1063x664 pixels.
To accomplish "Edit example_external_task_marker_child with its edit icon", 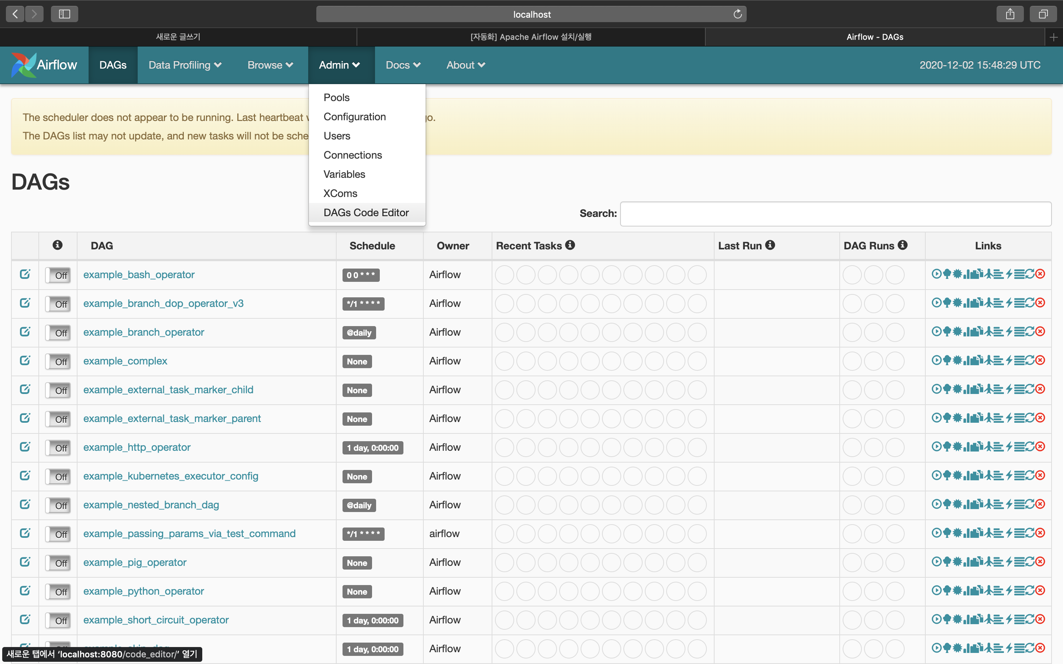I will (25, 389).
